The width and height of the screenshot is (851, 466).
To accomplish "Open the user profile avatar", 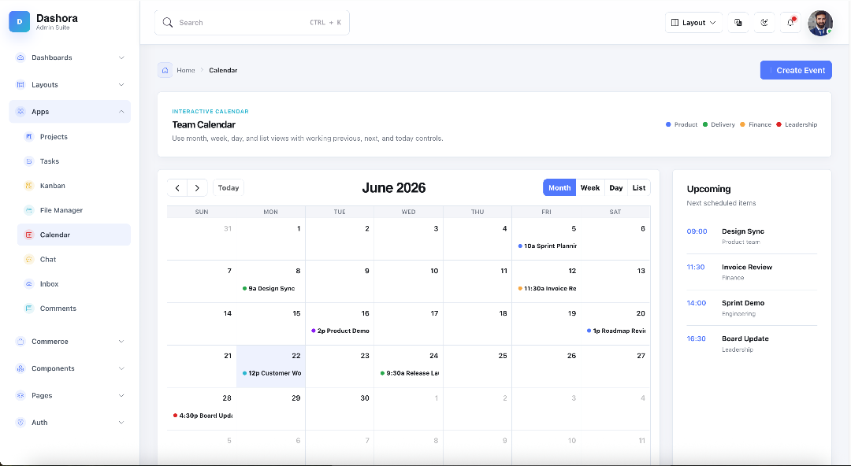I will tap(820, 23).
